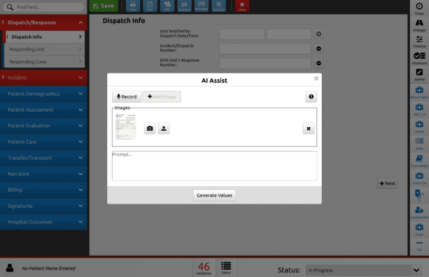The image size is (429, 277).
Task: Expand the Billing section
Action: click(x=44, y=190)
